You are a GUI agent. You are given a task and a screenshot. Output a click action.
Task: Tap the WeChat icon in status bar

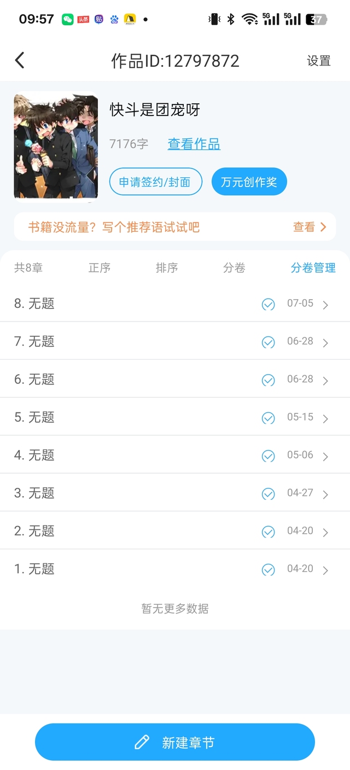[68, 19]
